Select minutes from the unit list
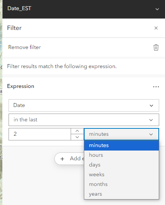Screen dimensions: 165x205 [x=122, y=145]
